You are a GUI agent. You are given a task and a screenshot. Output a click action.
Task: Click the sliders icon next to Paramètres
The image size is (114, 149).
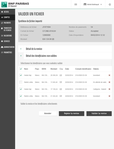tap(2, 52)
